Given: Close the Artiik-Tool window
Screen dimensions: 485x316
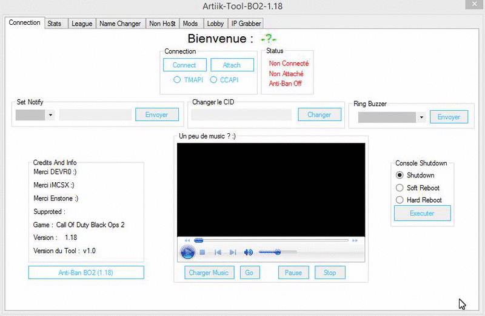Looking at the screenshot, I should (474, 4).
